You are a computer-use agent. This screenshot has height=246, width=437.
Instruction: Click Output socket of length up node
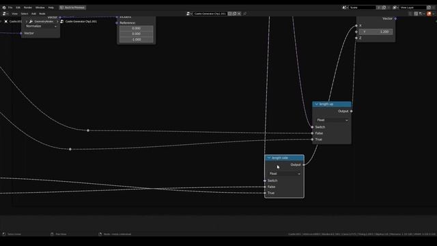[351, 111]
